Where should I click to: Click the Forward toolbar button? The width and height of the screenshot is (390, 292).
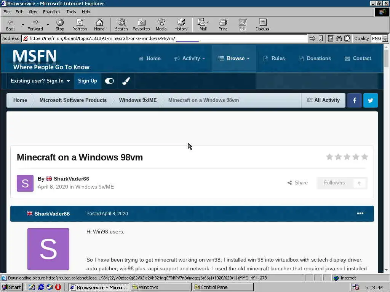point(35,25)
